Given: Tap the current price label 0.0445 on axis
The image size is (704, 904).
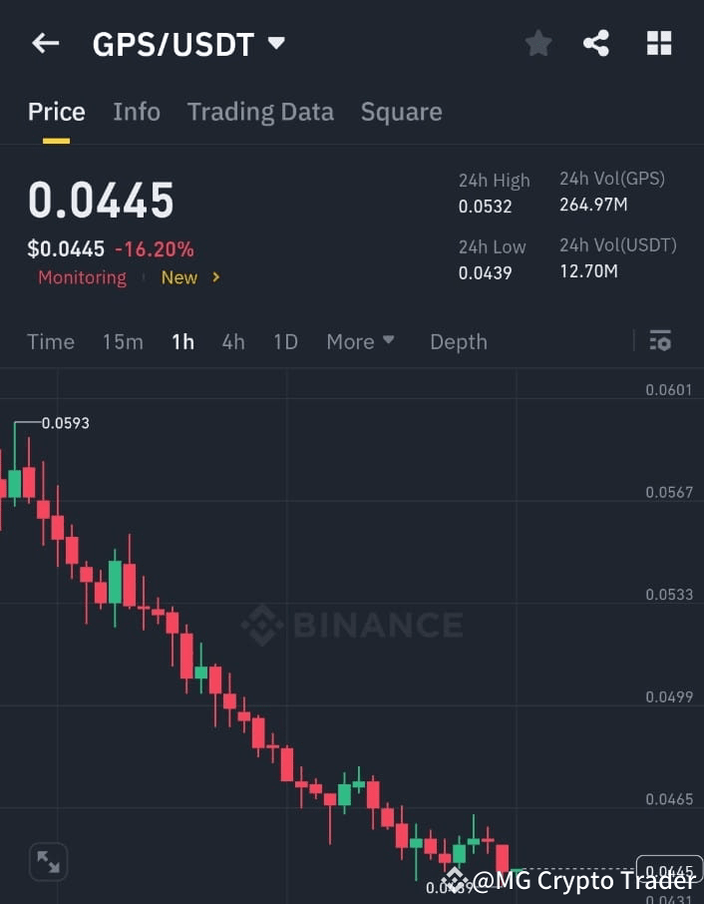Looking at the screenshot, I should click(x=669, y=869).
